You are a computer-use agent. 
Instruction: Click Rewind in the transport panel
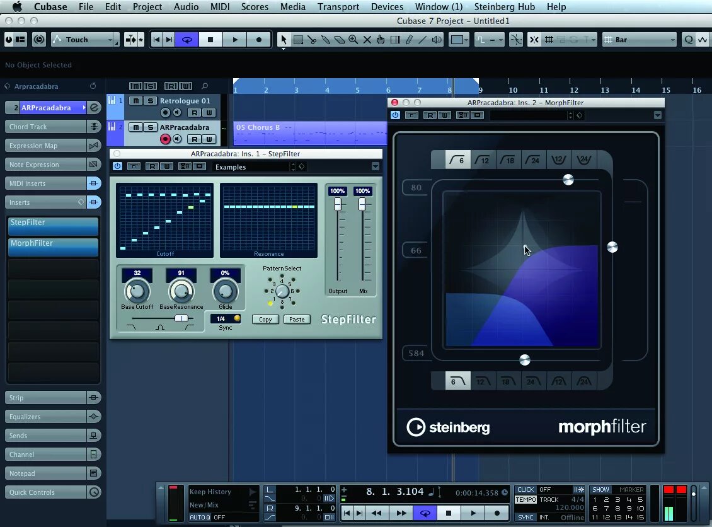point(376,513)
